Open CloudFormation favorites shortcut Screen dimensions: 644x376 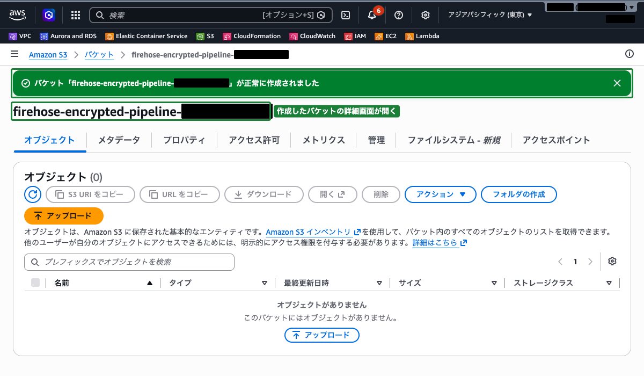(252, 36)
